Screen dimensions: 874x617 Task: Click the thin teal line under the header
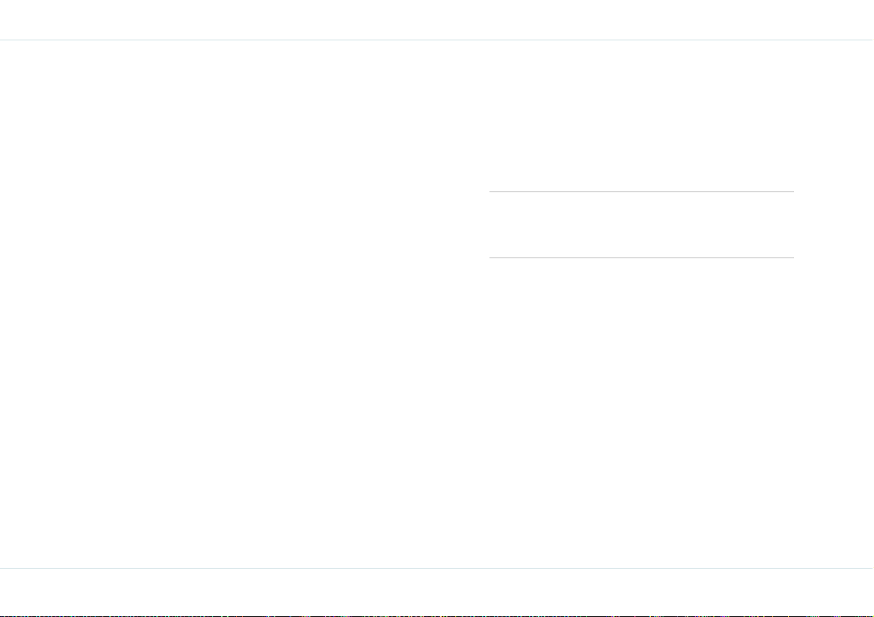pos(437,40)
